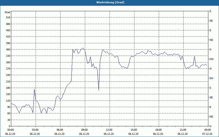Click the 09:00 time label
The width and height of the screenshot is (219, 137).
click(85, 130)
